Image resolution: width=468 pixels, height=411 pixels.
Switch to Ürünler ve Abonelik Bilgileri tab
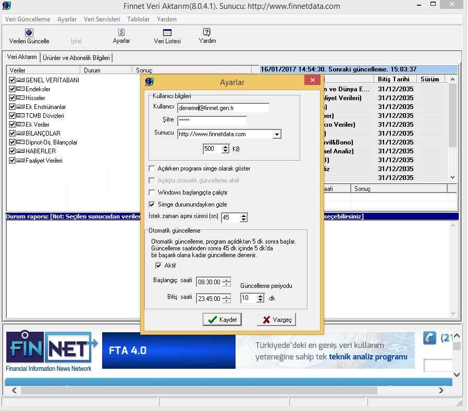pyautogui.click(x=76, y=58)
